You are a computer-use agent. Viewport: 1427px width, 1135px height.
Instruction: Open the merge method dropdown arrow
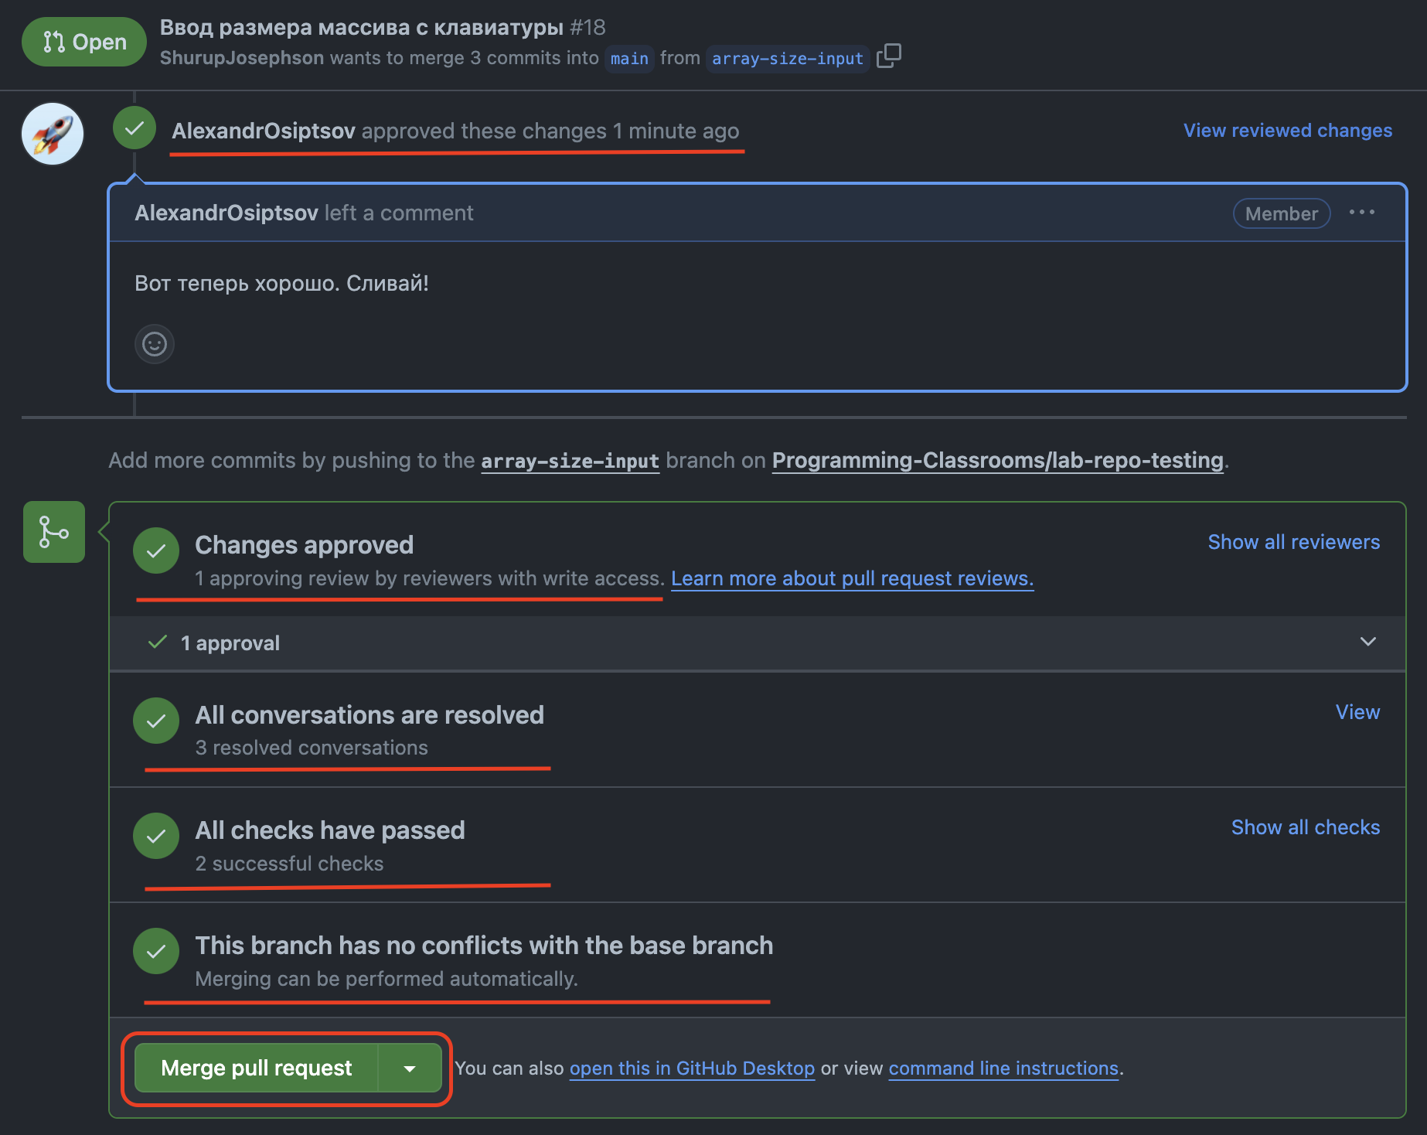click(x=410, y=1068)
